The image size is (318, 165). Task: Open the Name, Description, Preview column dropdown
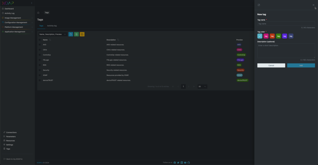pyautogui.click(x=53, y=34)
